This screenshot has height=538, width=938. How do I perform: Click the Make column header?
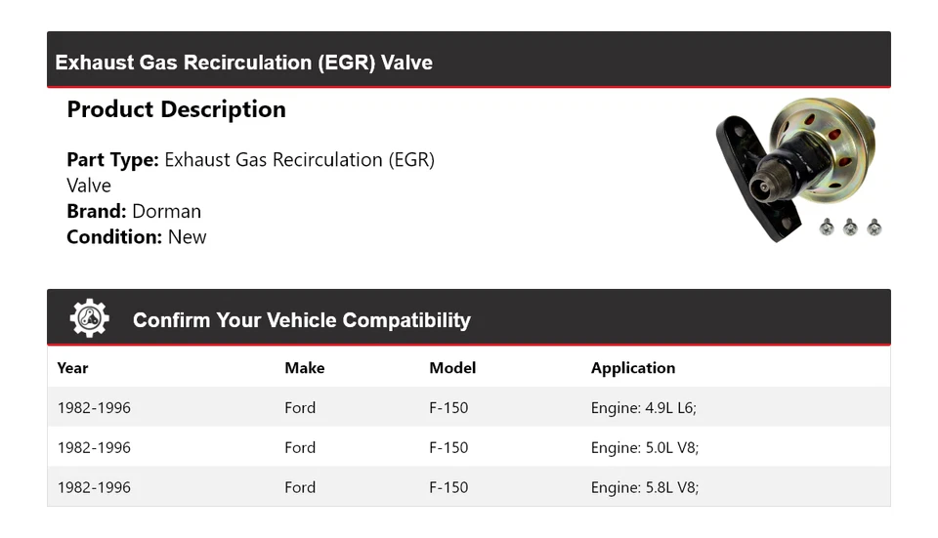304,368
